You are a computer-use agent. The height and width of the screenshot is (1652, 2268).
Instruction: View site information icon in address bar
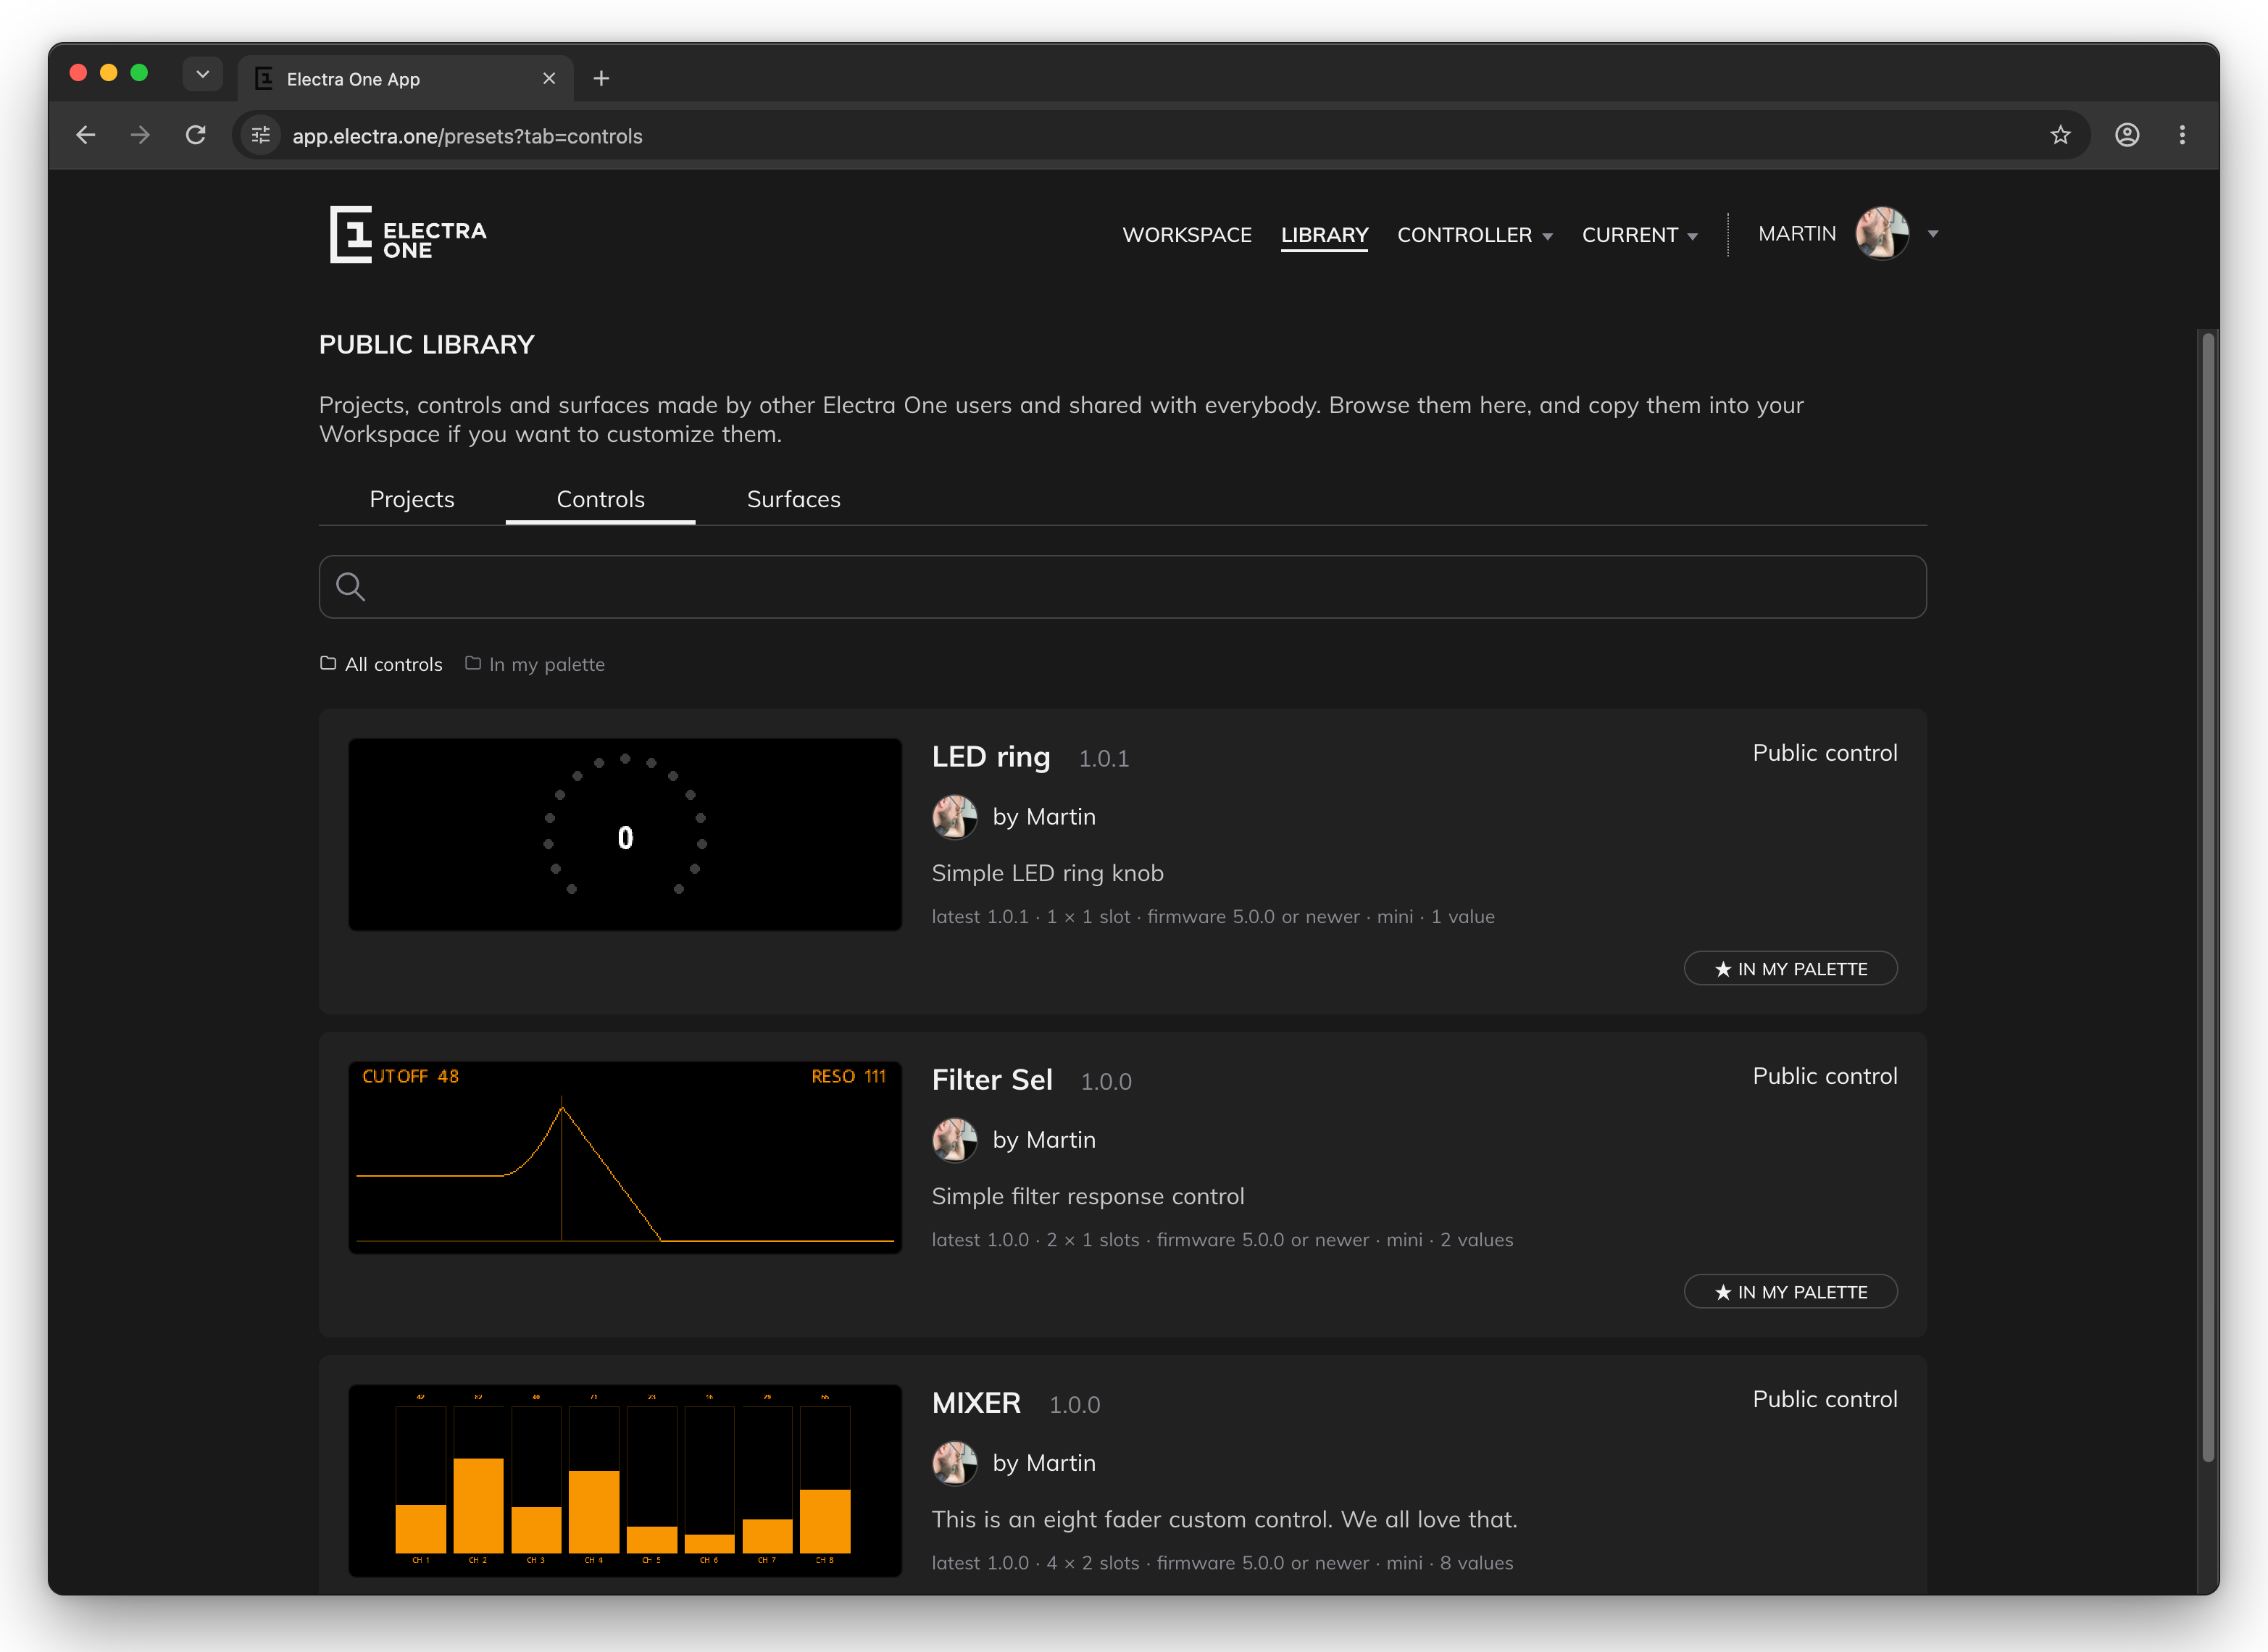coord(261,135)
